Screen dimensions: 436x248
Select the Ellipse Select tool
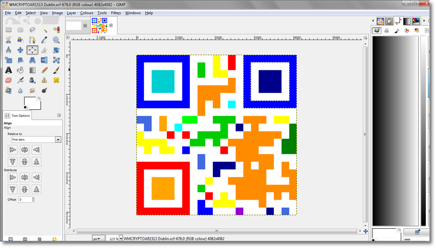[20, 30]
